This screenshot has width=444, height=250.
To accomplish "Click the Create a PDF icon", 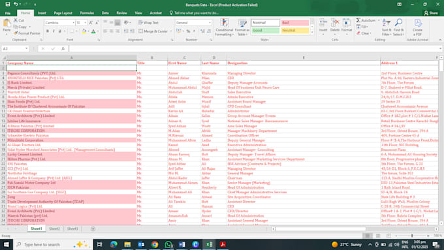I will click(417, 27).
